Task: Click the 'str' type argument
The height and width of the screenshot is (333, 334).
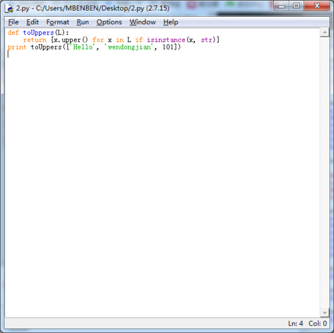Action: click(x=206, y=40)
